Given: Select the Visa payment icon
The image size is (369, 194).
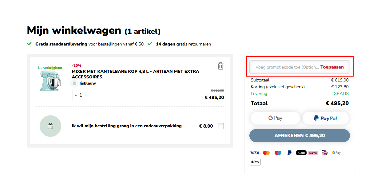Looking at the screenshot, I should click(255, 152).
